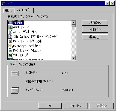Viewport: 116px width, 111px height.
Task: Click the 削除(R) button
Action: [95, 30]
